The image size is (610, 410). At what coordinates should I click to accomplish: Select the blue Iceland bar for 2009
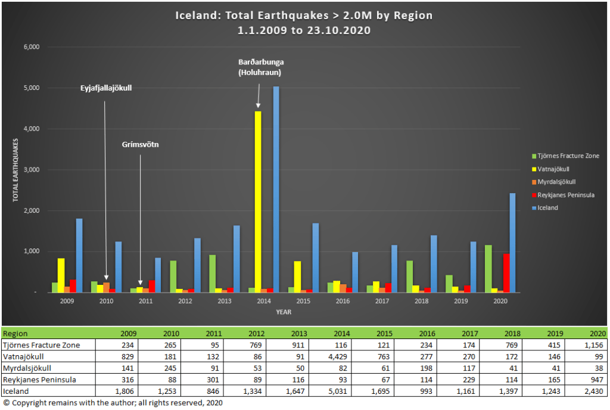79,256
